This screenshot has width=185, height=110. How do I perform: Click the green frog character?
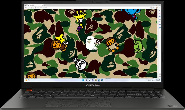[x=138, y=46]
